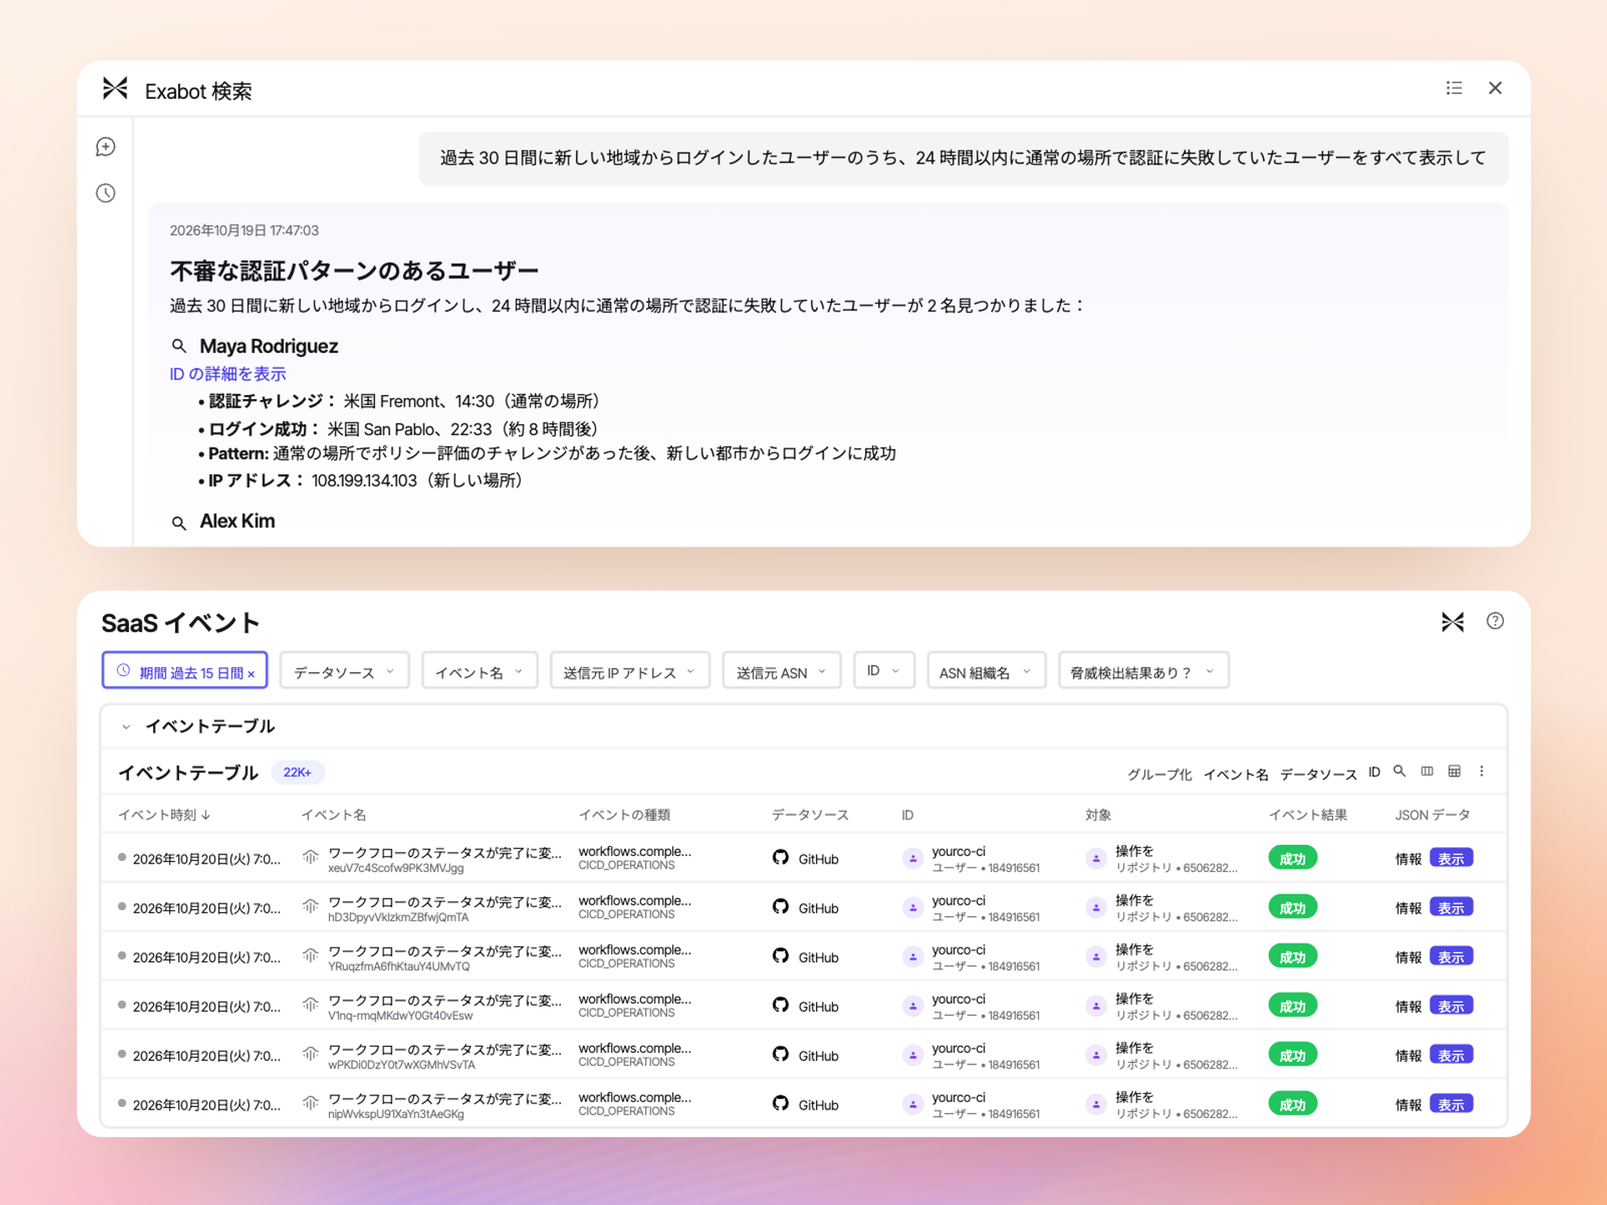The image size is (1607, 1205).
Task: Click 表示 button in row xeuV7c4Scofw9PK3MVJgg
Action: click(1450, 859)
